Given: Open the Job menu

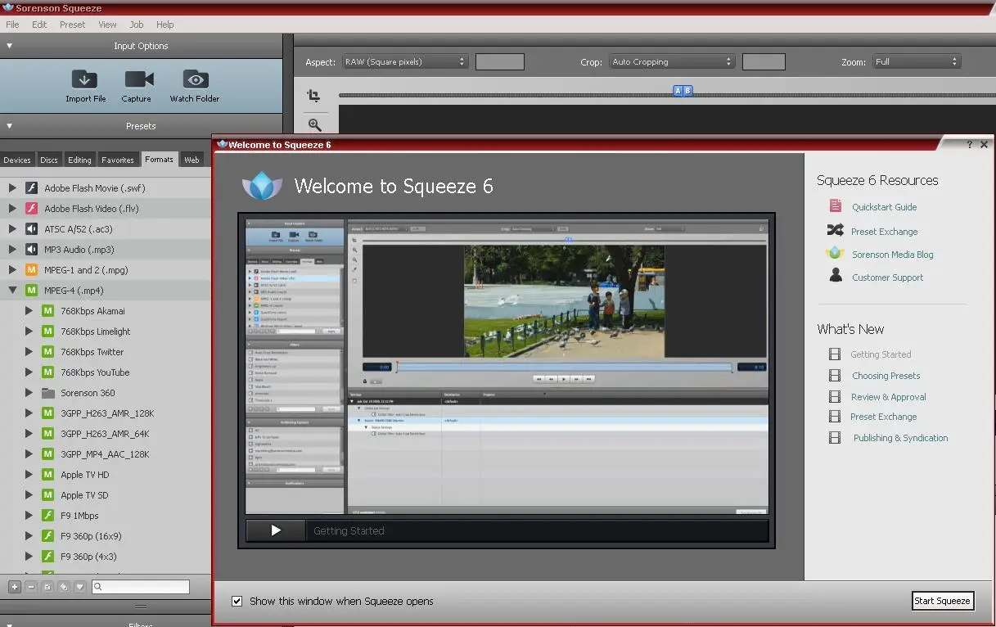Looking at the screenshot, I should tap(137, 25).
